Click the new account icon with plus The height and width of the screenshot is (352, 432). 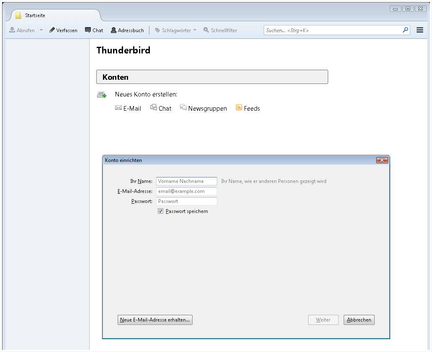(x=102, y=95)
